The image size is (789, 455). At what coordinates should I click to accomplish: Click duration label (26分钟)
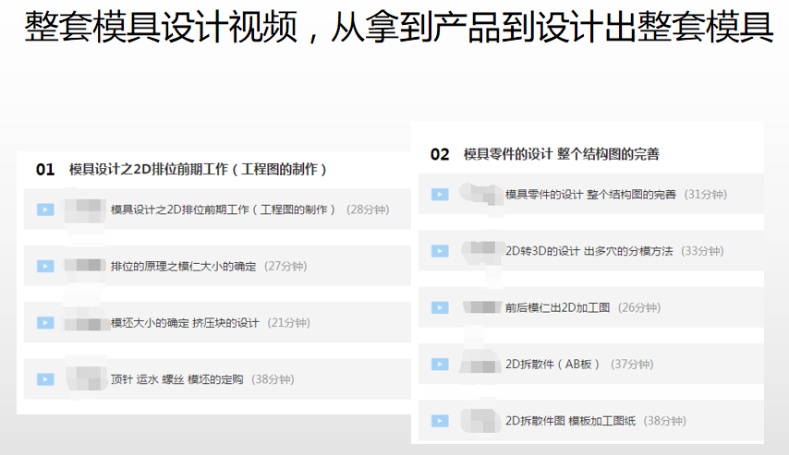pos(639,307)
